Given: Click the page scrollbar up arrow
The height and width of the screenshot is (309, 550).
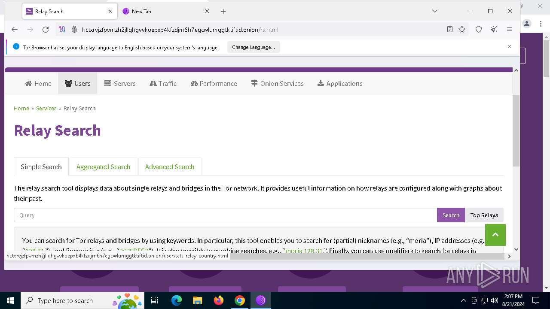Looking at the screenshot, I should (516, 70).
